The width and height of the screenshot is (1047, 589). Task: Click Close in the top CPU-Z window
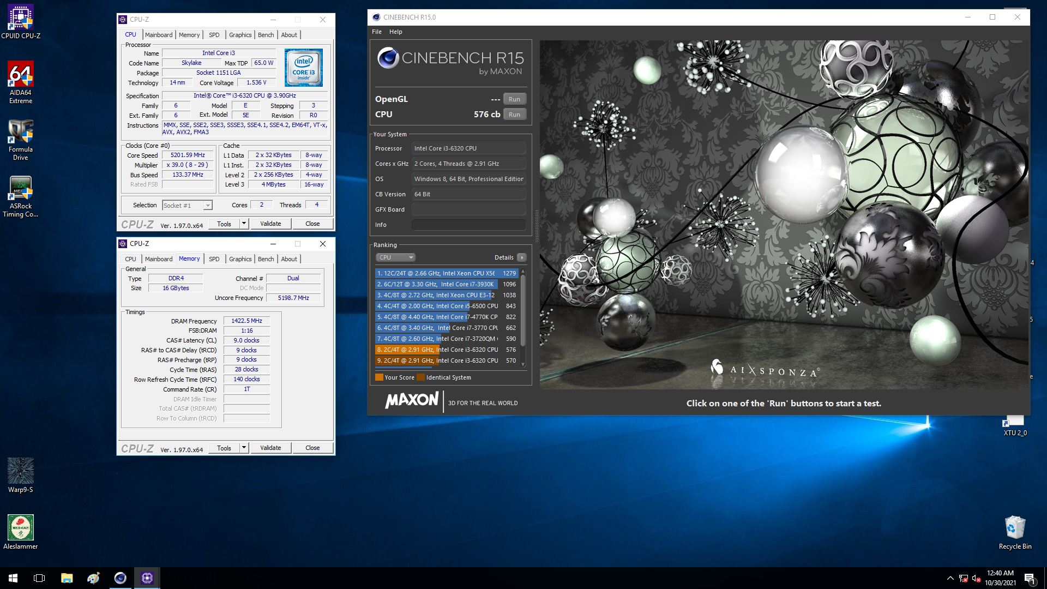(312, 224)
